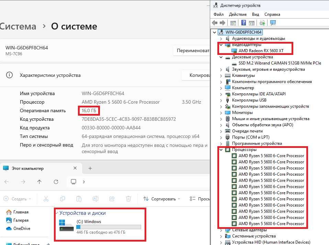
Task: Click the properties panel icon next to Help
Action: (x=252, y=23)
